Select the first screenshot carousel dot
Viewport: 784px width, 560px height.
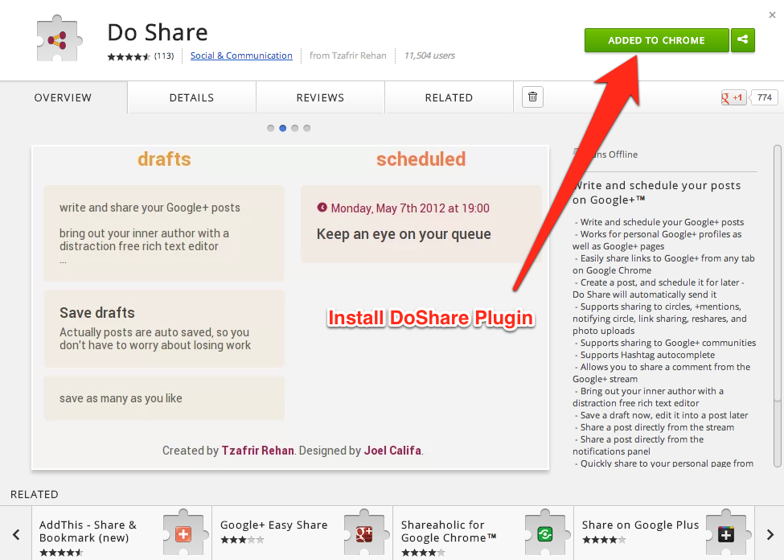pyautogui.click(x=270, y=128)
